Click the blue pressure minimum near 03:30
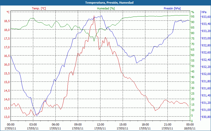 pos(37,116)
